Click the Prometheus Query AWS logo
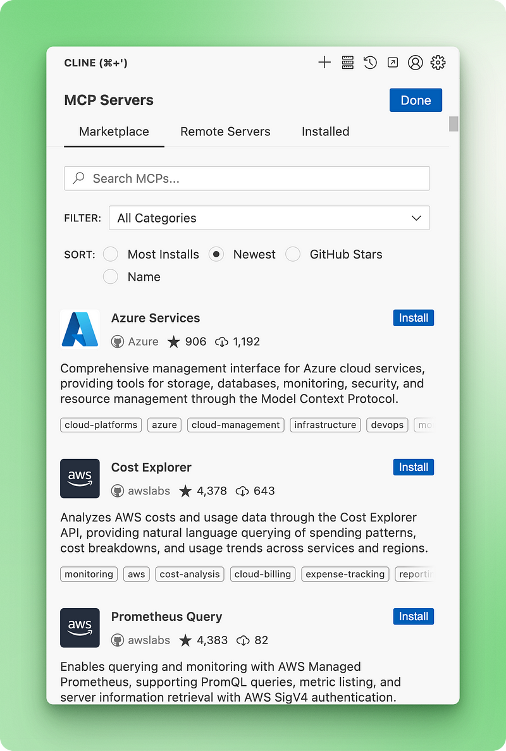 (x=80, y=628)
